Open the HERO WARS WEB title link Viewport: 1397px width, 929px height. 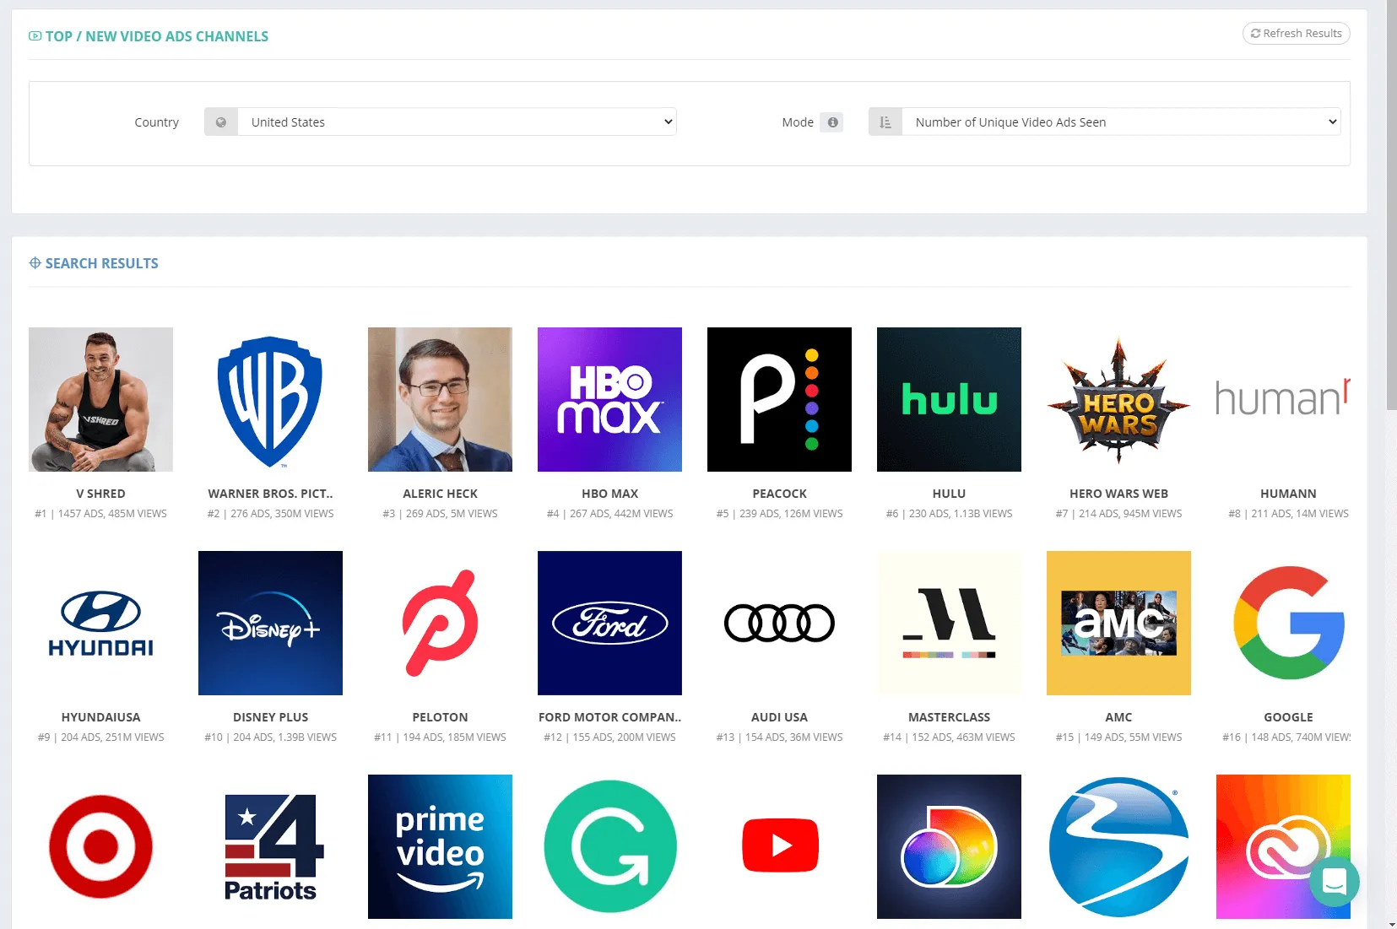pos(1118,494)
